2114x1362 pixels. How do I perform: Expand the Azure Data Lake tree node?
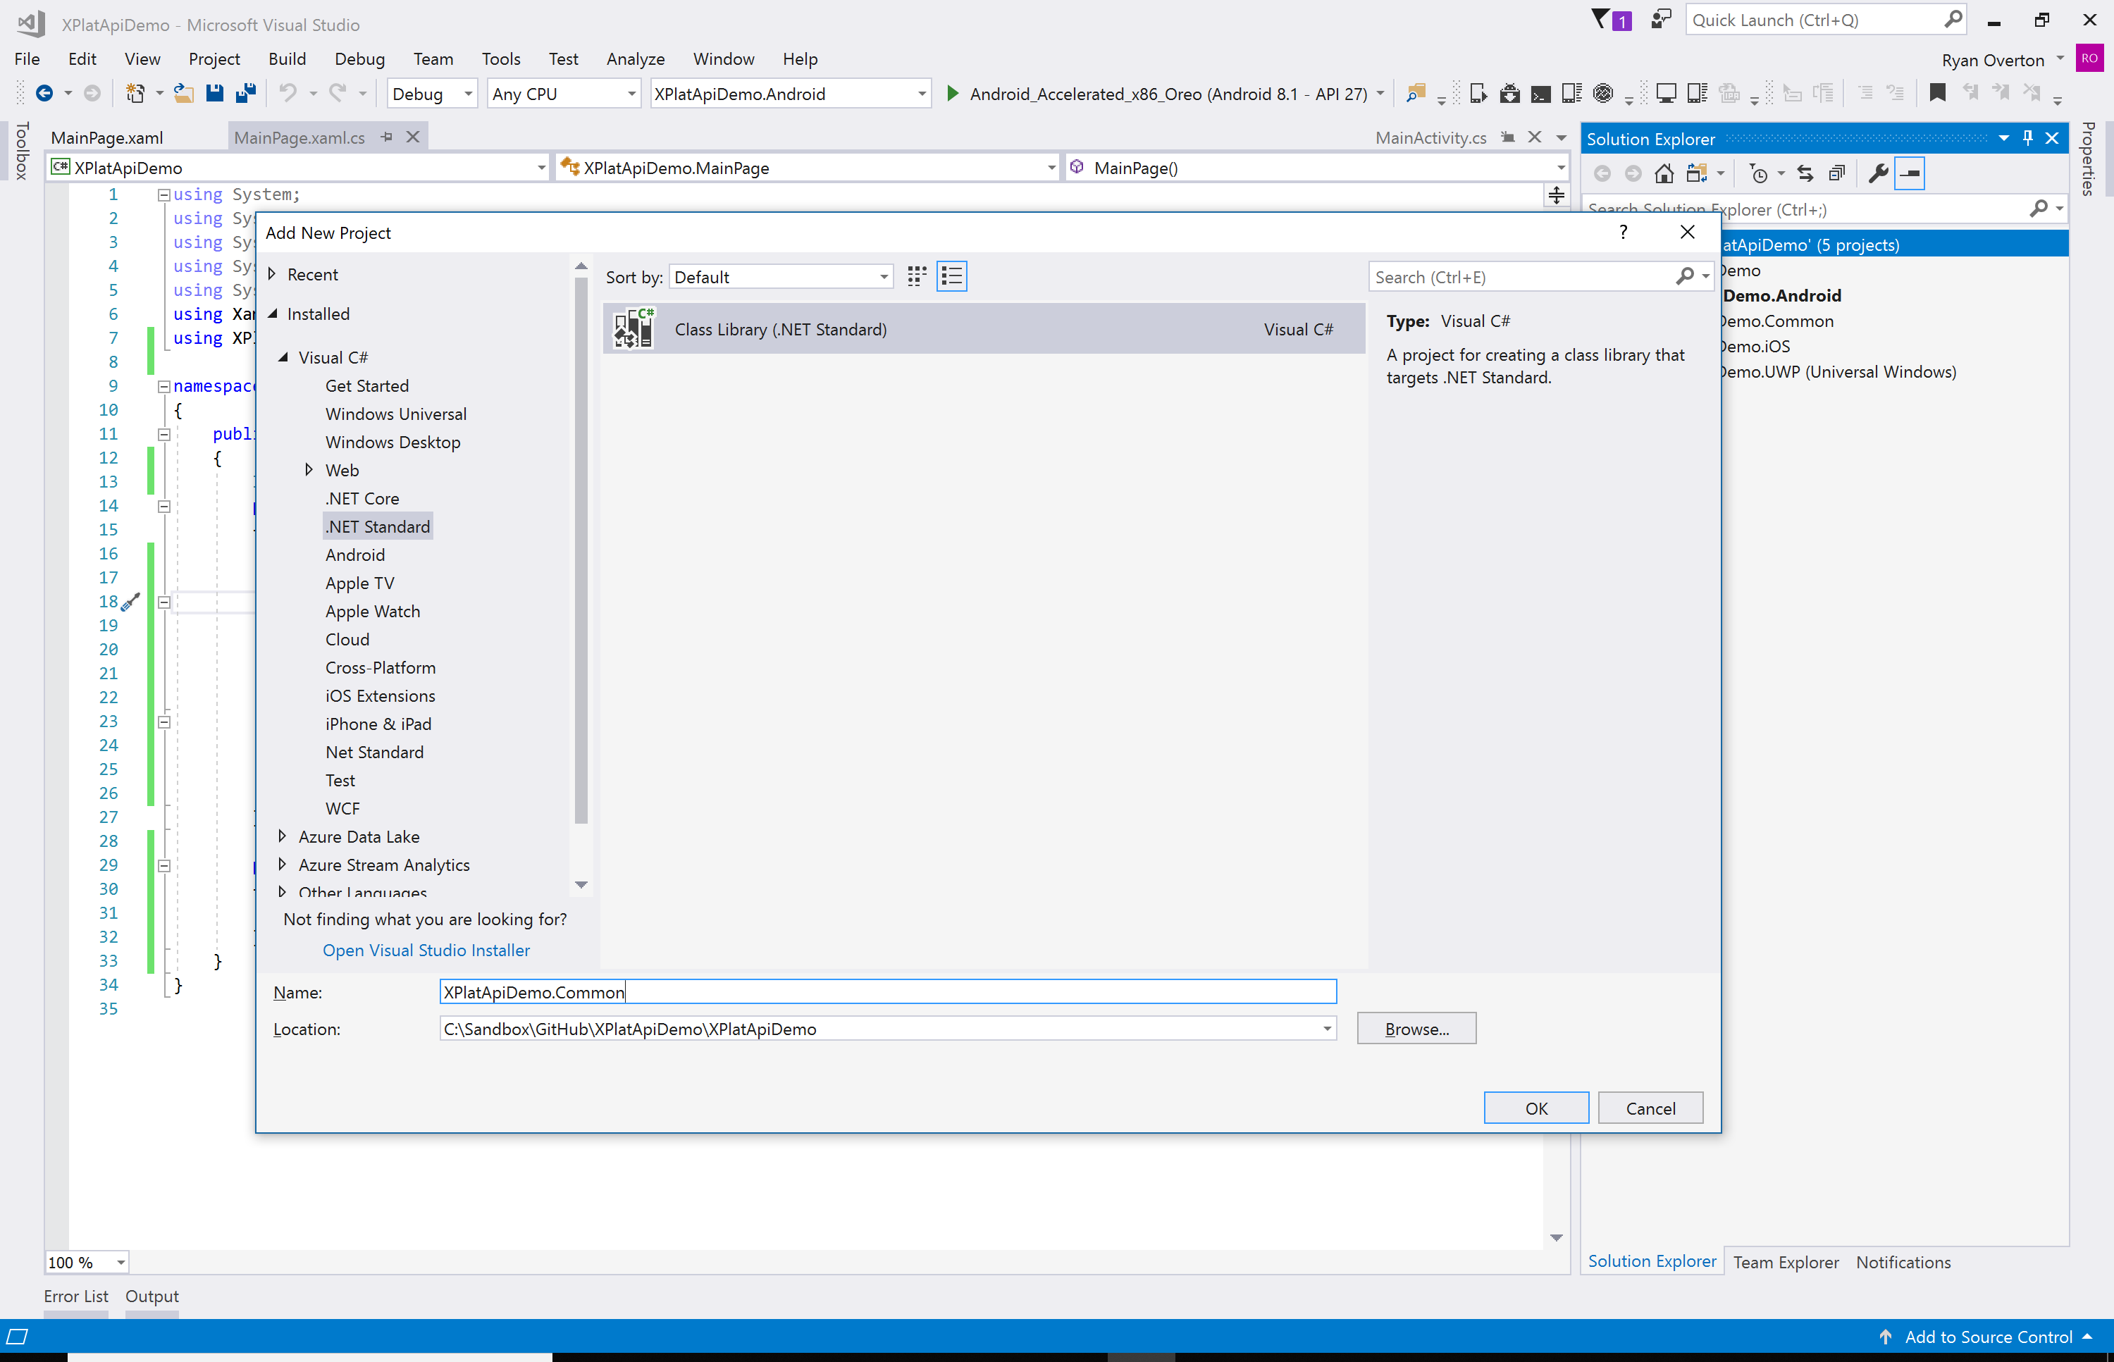282,836
